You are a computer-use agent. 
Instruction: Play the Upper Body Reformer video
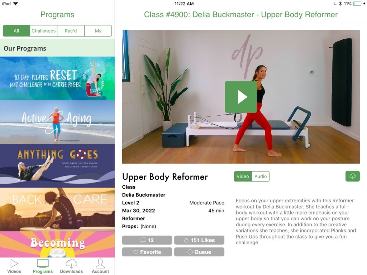coord(241,97)
